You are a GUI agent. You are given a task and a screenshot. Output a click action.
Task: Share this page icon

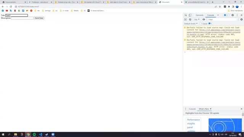(x=216, y=7)
